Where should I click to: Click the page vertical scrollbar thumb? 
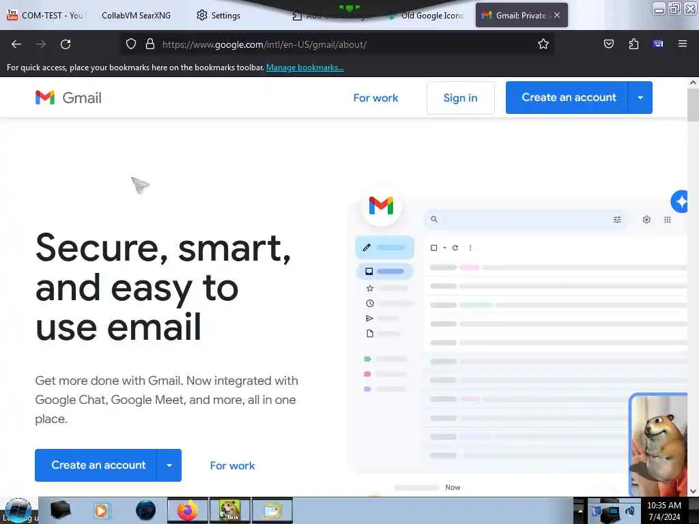tap(693, 104)
